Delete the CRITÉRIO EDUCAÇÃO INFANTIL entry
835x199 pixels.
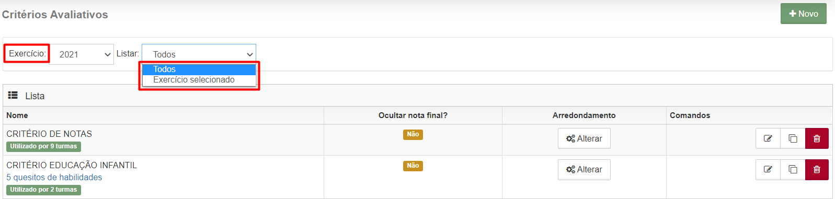817,169
